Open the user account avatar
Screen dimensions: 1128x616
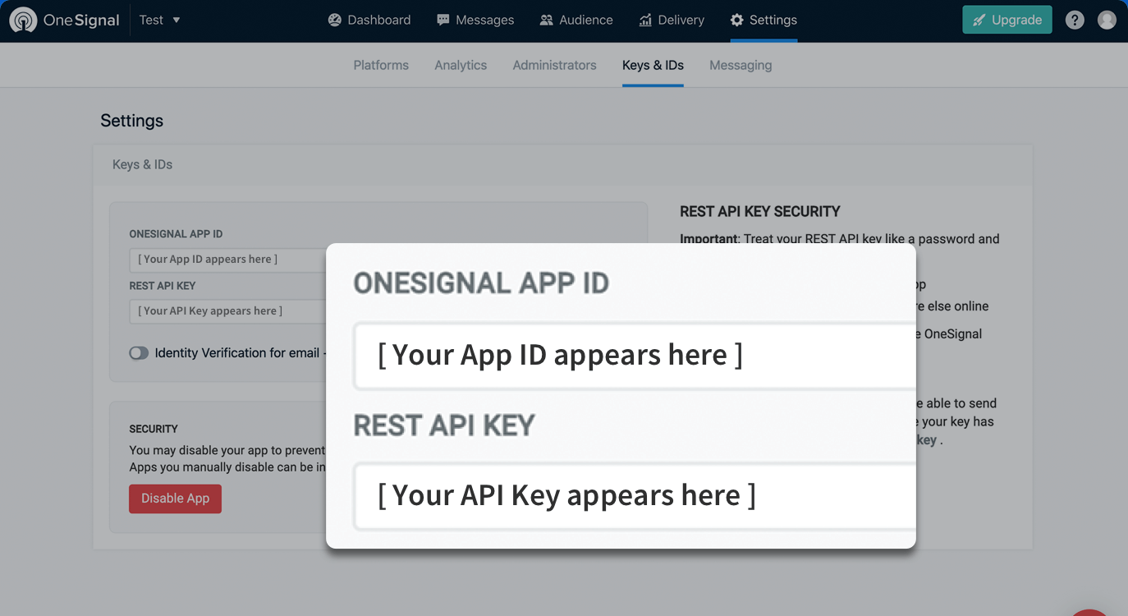pos(1107,20)
